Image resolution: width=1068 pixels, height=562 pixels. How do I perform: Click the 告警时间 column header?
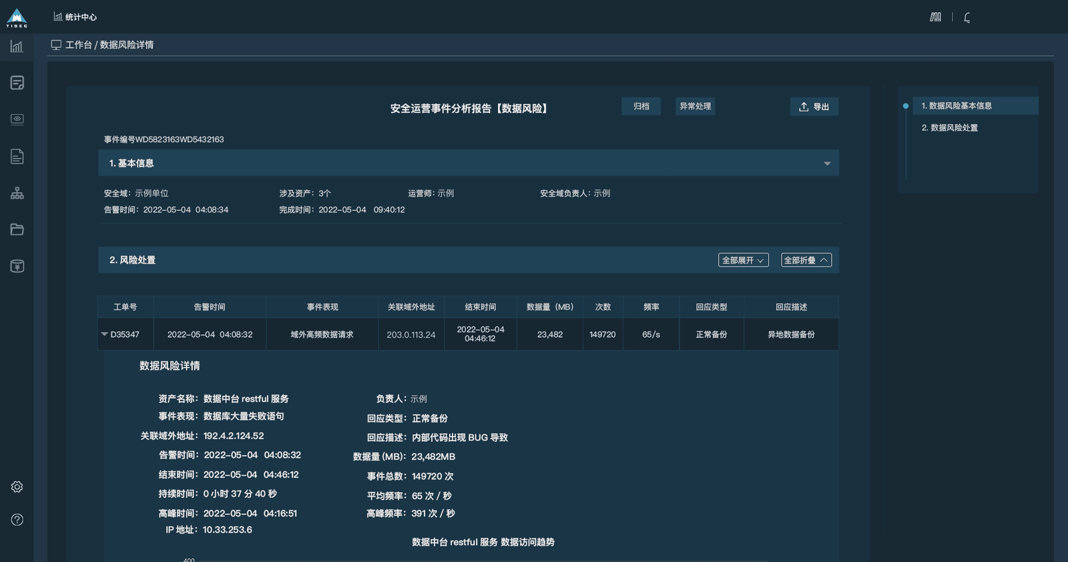(x=210, y=307)
